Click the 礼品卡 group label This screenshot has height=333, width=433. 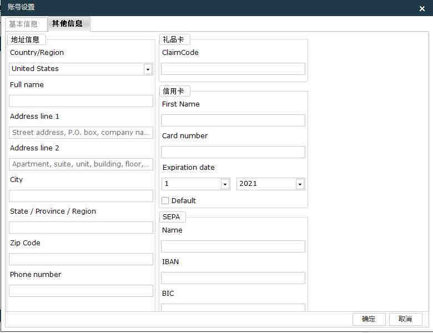[173, 40]
